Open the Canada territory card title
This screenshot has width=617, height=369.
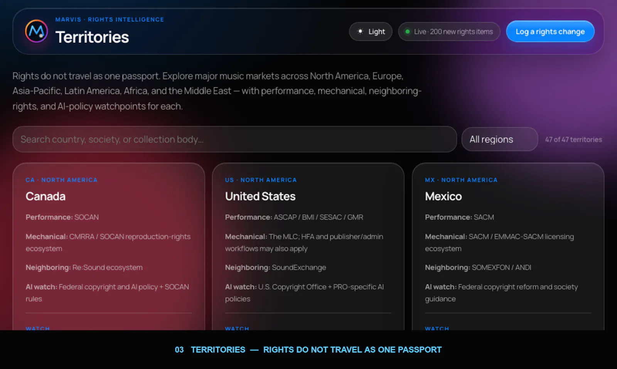[46, 196]
